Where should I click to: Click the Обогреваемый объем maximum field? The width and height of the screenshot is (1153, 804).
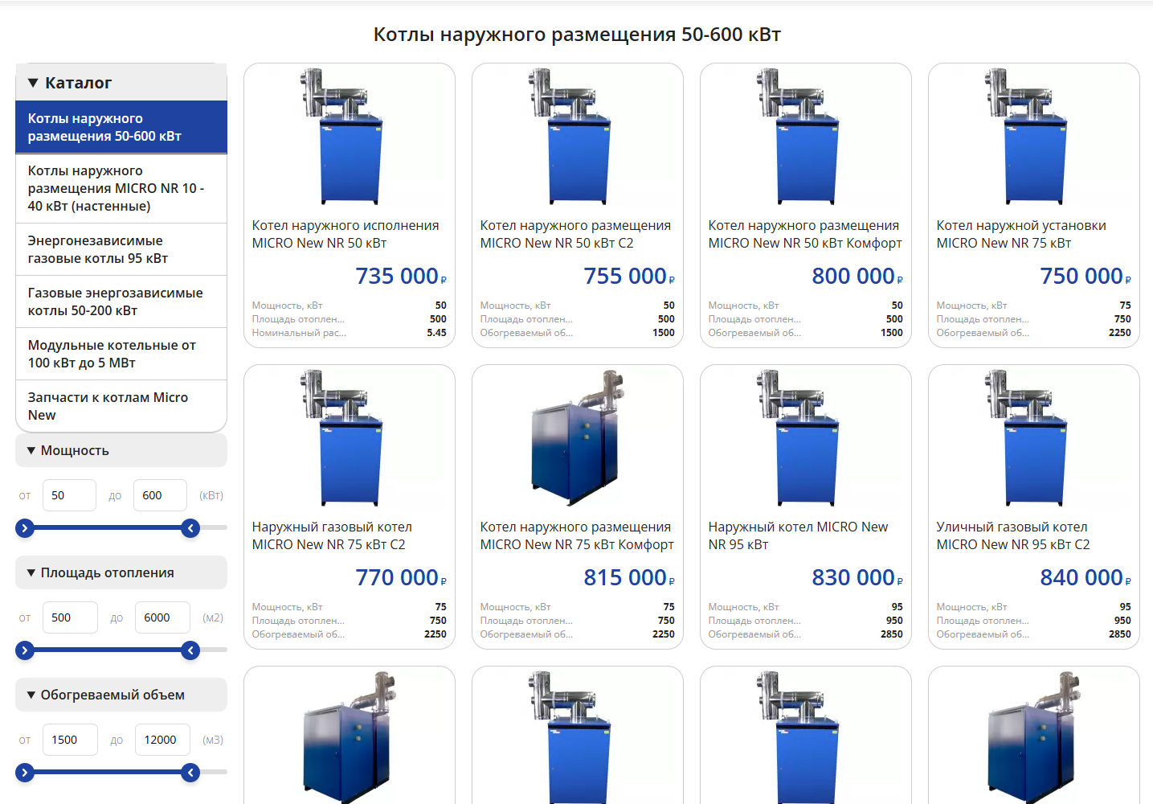tap(162, 740)
